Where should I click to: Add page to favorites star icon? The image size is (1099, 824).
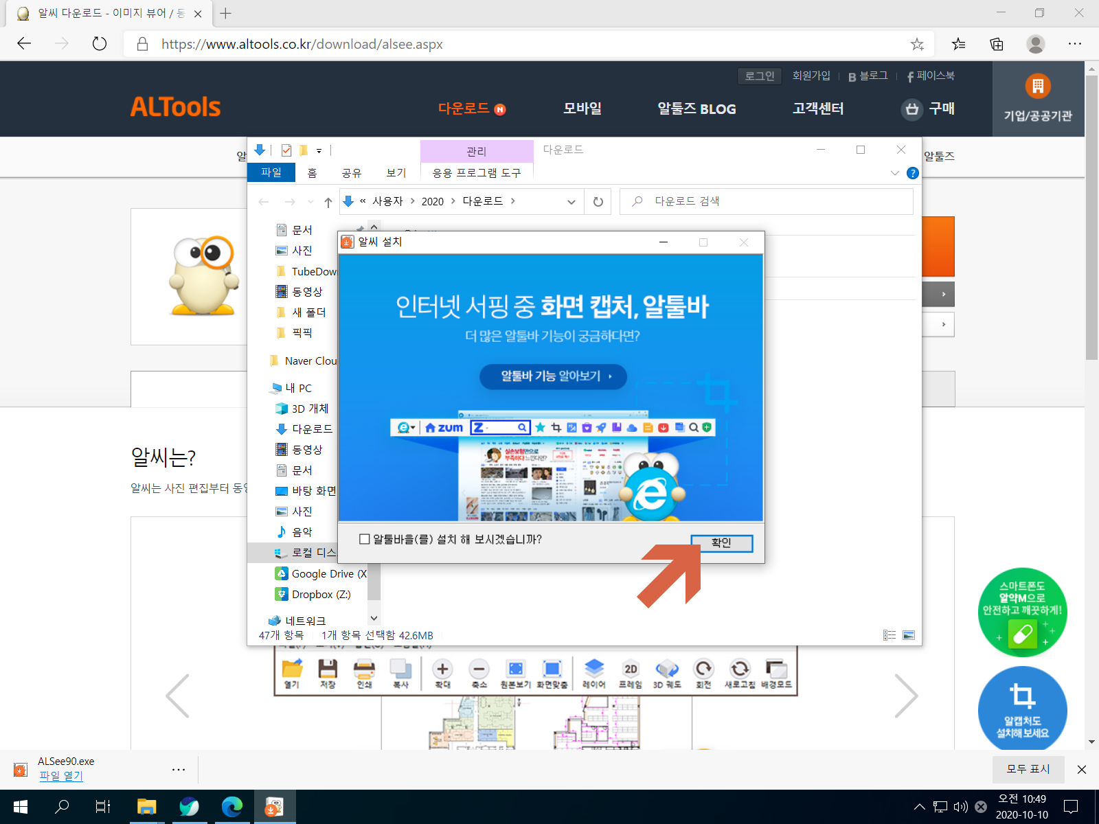point(917,44)
